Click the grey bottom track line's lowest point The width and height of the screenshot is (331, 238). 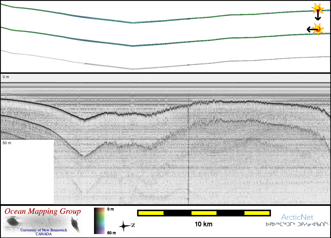tap(133, 69)
